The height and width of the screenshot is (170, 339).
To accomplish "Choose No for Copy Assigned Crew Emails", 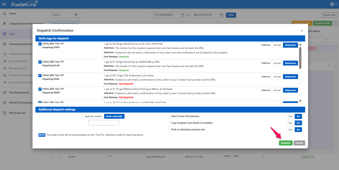I will (x=298, y=123).
